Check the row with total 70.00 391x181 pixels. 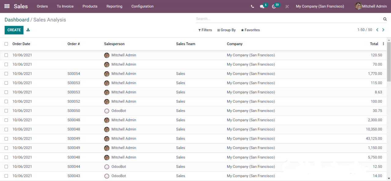(x=6, y=64)
